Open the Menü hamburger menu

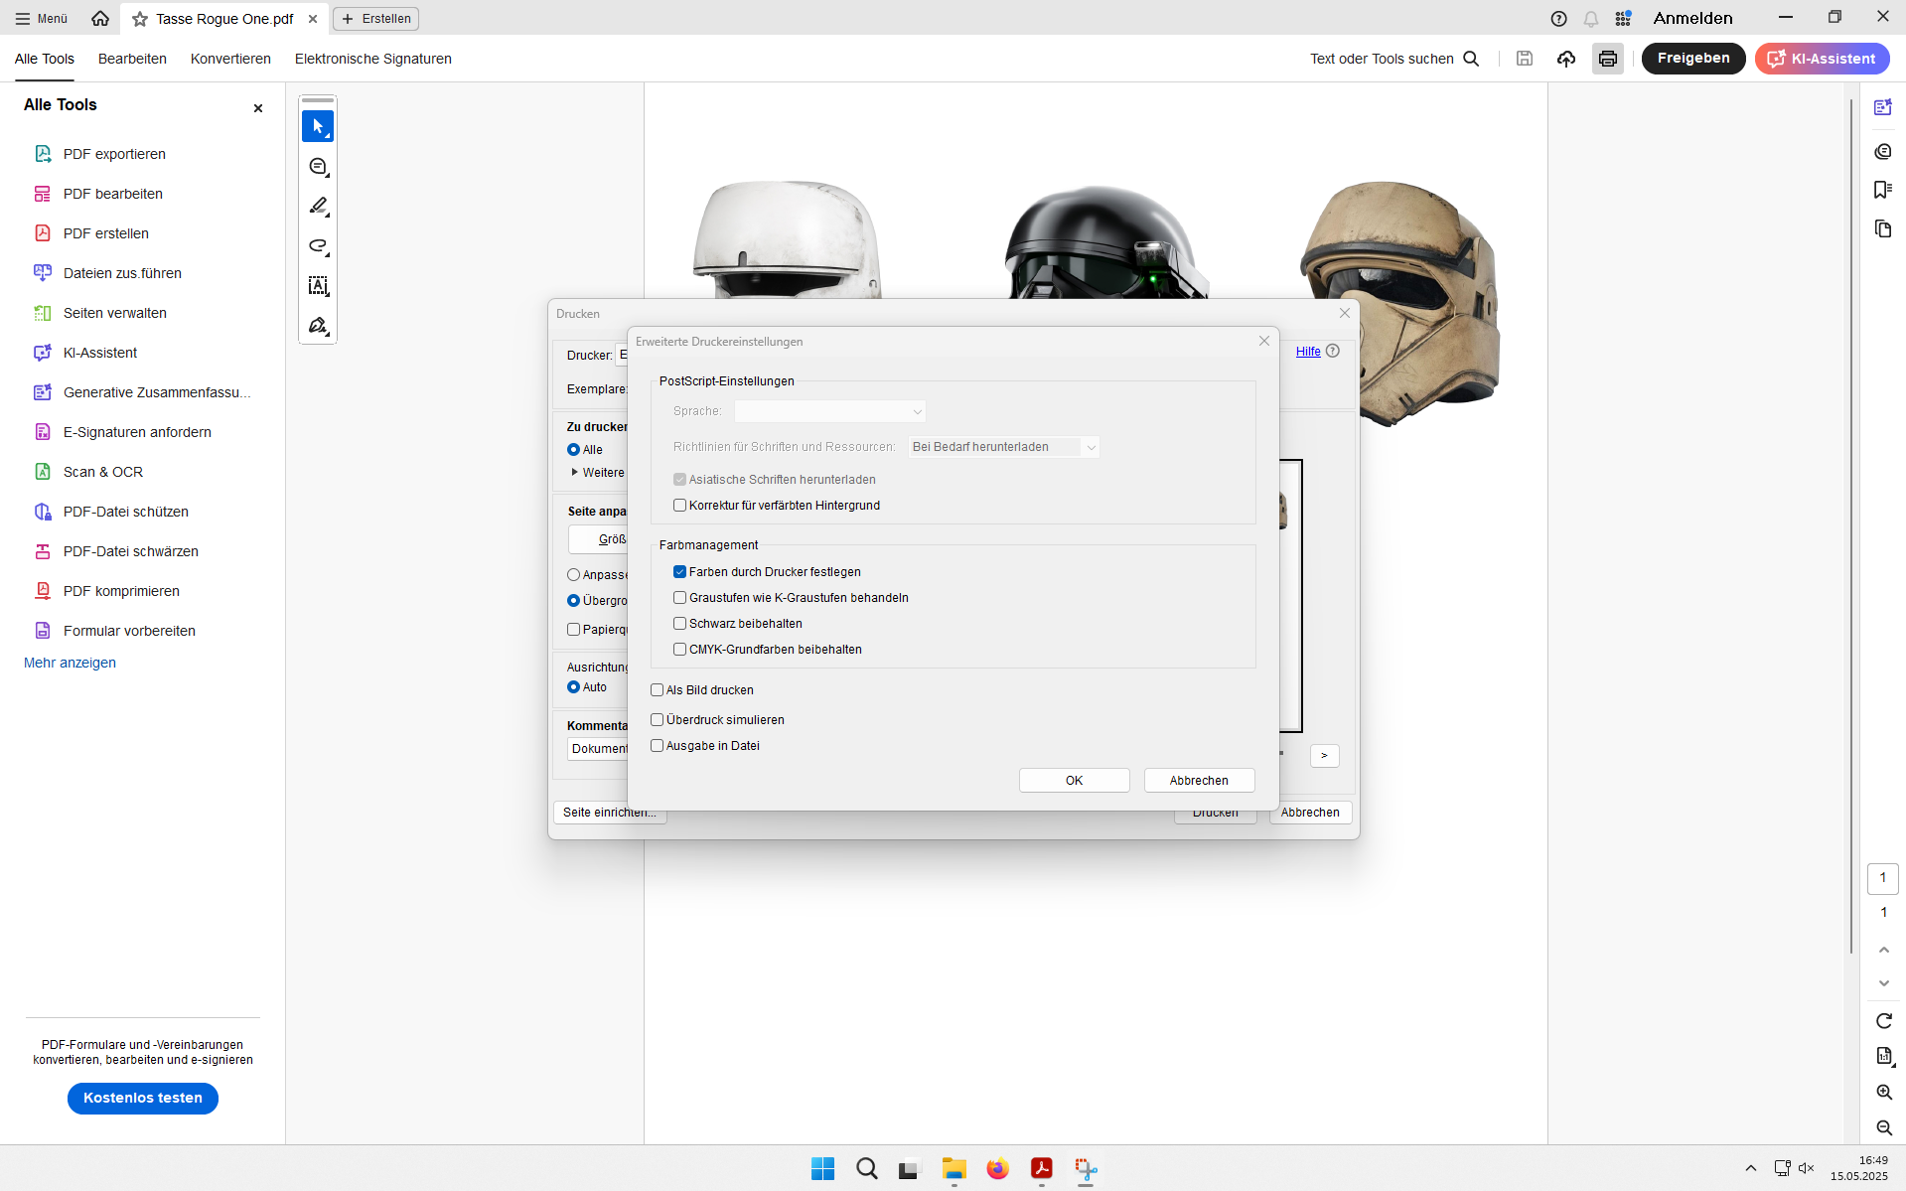click(42, 19)
